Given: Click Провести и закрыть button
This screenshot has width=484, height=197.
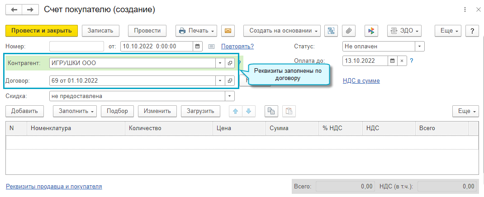Looking at the screenshot, I should tap(42, 31).
